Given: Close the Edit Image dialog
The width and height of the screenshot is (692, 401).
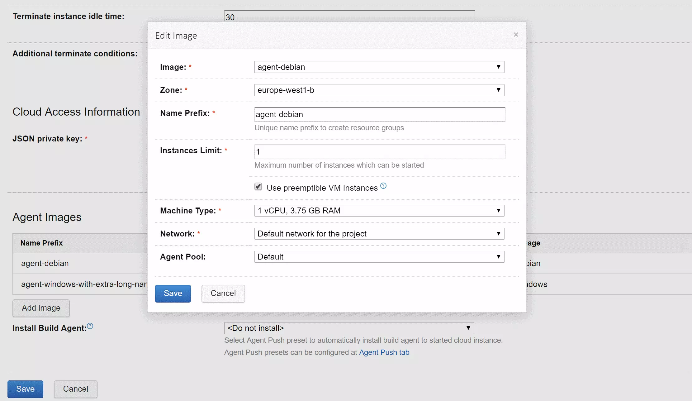Looking at the screenshot, I should pyautogui.click(x=516, y=35).
